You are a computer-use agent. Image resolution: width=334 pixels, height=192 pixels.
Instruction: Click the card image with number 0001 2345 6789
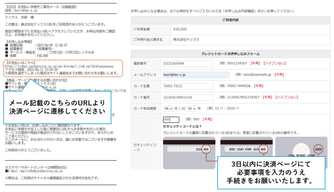(247, 147)
